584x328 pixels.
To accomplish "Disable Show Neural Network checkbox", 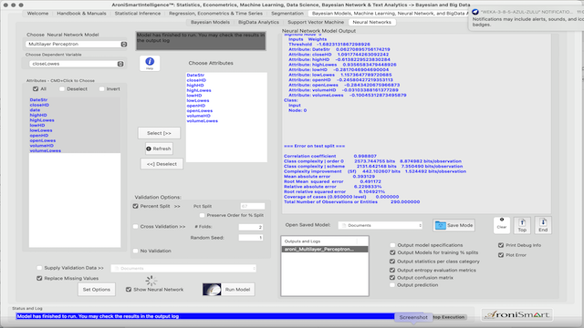I will (129, 290).
